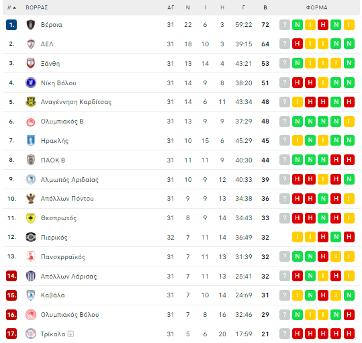Open the Βέροια team crest icon
362x343 pixels.
pos(31,25)
